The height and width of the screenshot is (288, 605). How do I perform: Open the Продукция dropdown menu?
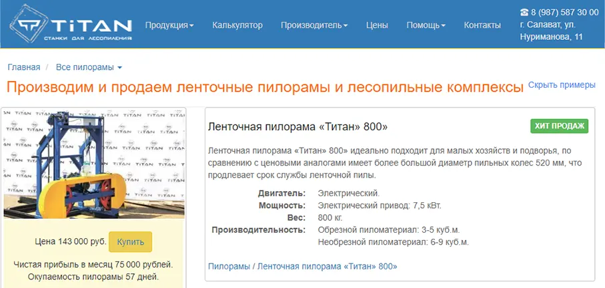click(169, 25)
